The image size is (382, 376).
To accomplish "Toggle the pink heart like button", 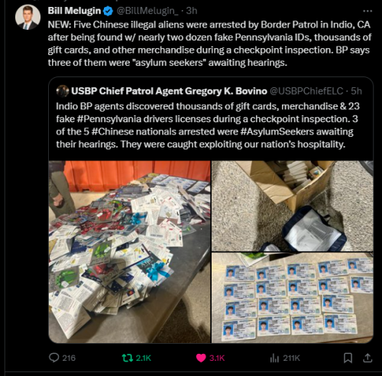I will [x=201, y=358].
